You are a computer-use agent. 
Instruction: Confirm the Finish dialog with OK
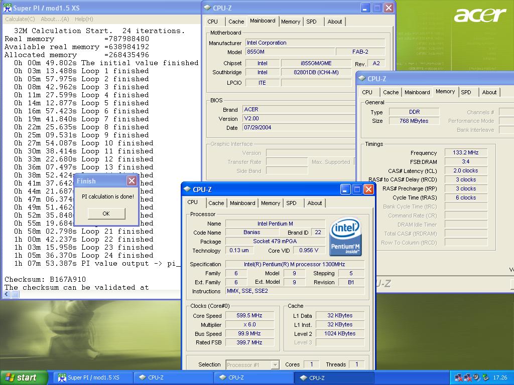[106, 214]
